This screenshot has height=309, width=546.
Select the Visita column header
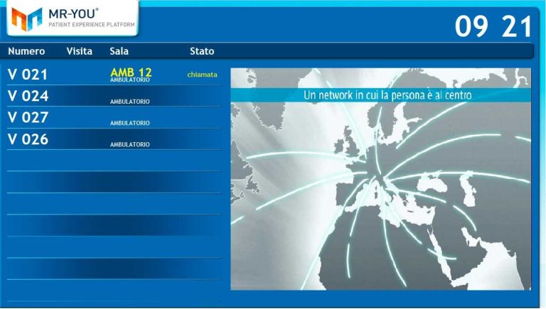click(x=79, y=51)
